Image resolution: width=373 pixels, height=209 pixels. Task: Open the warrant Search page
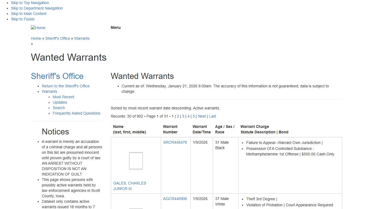coord(59,108)
